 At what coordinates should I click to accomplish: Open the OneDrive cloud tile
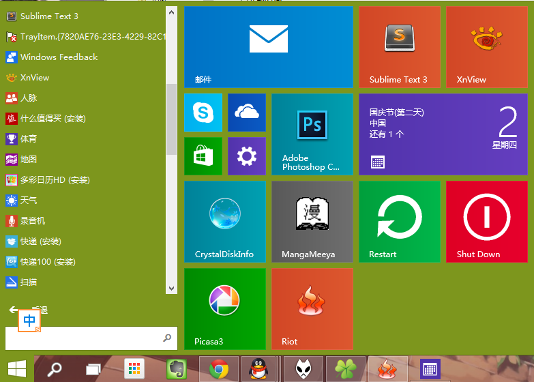click(x=246, y=113)
